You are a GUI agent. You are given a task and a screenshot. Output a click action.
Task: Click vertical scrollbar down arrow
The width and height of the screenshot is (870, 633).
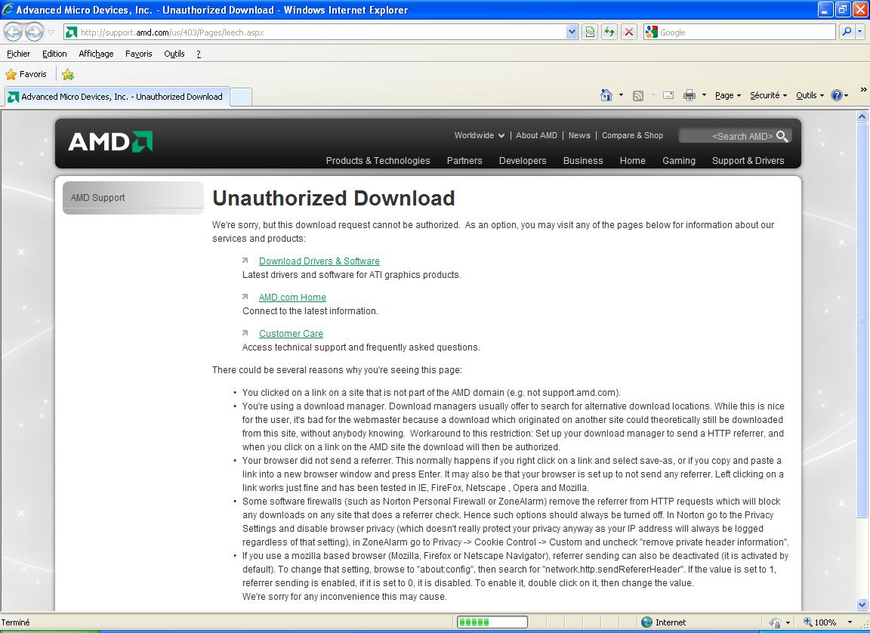[862, 605]
